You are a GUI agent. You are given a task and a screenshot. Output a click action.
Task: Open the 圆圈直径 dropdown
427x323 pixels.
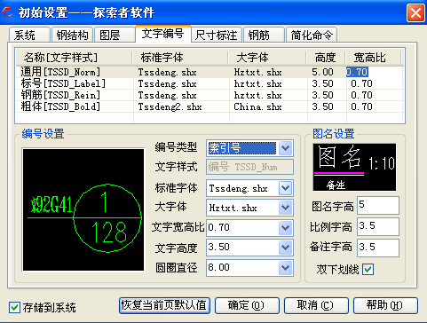(285, 268)
